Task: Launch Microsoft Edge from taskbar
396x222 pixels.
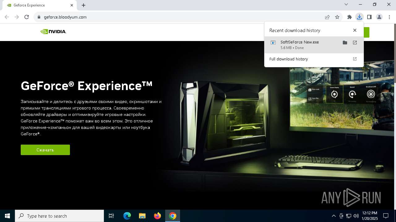Action: [127, 216]
